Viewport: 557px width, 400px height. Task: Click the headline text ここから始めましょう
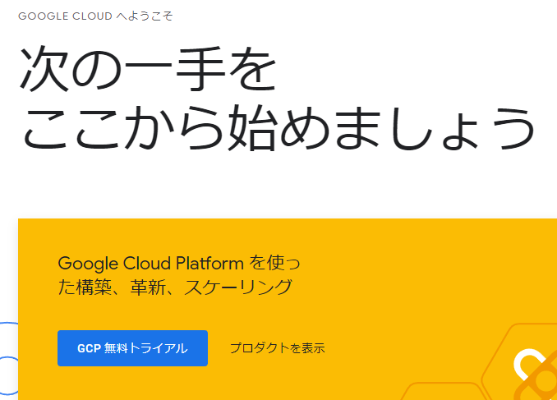(x=279, y=128)
